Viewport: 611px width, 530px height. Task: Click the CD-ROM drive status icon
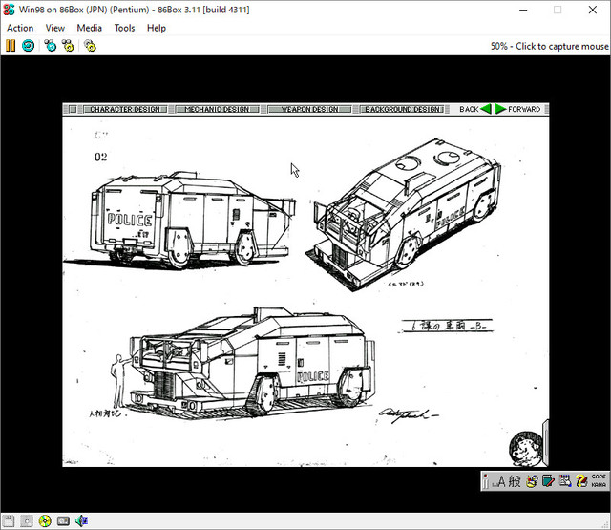pyautogui.click(x=45, y=521)
